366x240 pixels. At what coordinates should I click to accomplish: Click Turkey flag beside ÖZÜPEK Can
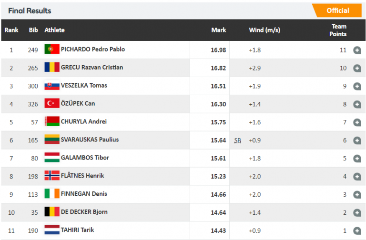click(x=51, y=103)
